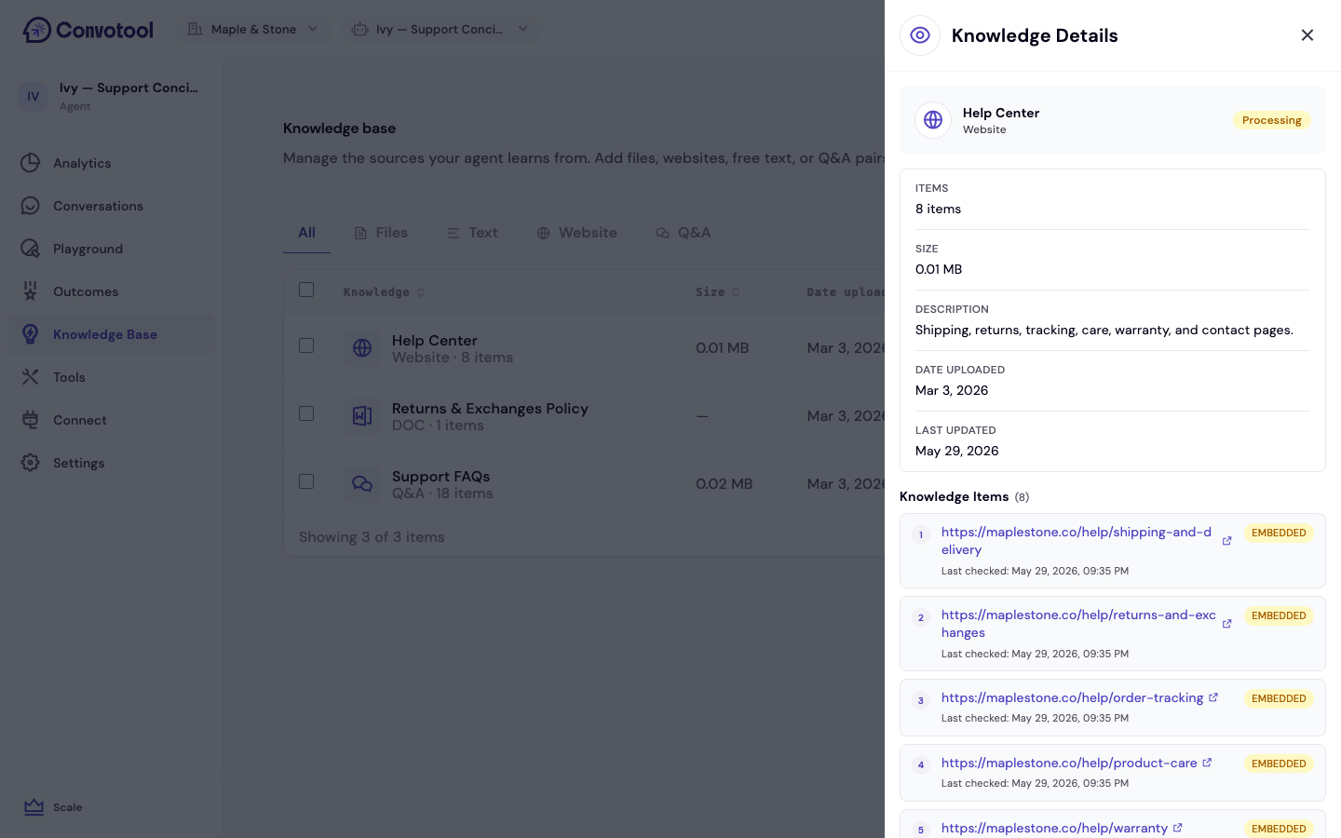Click the Convotool logo icon
Screen dimensions: 1341x838
[37, 30]
